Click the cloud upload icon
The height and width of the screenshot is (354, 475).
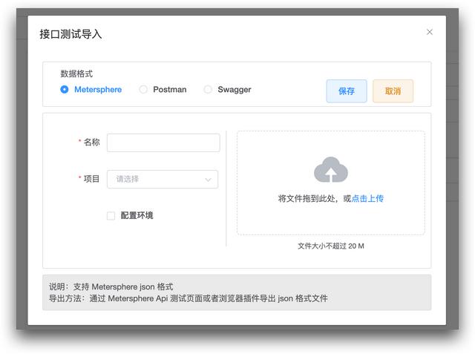[x=331, y=170]
